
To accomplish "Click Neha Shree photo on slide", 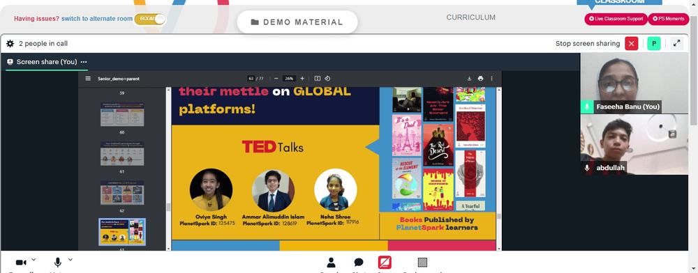I will pos(335,189).
